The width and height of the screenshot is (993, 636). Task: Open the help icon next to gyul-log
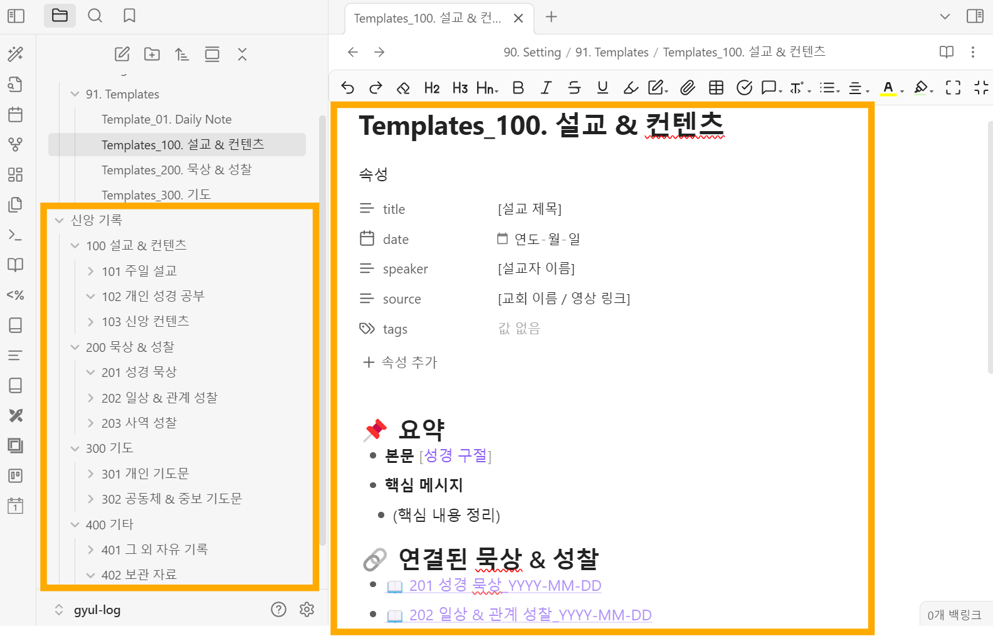coord(278,609)
